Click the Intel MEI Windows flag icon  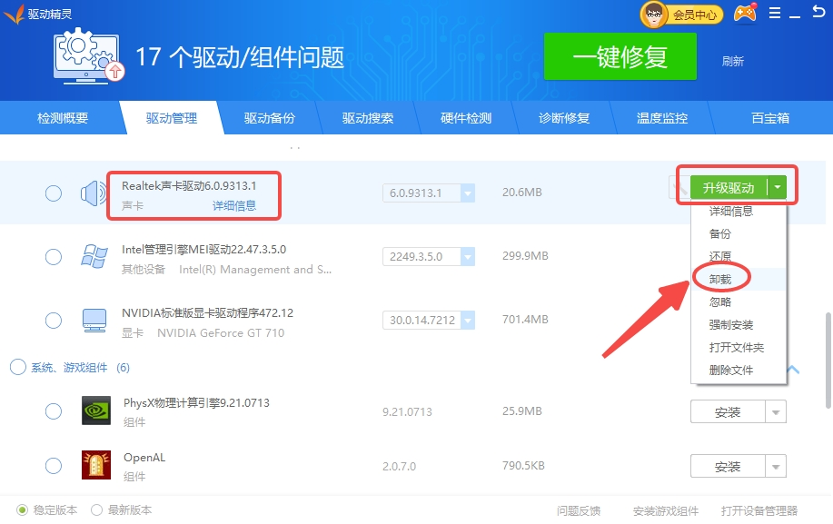[94, 256]
